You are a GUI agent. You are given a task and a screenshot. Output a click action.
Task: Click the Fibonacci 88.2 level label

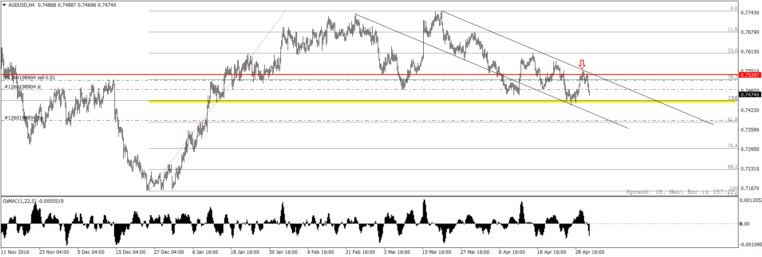(732, 167)
